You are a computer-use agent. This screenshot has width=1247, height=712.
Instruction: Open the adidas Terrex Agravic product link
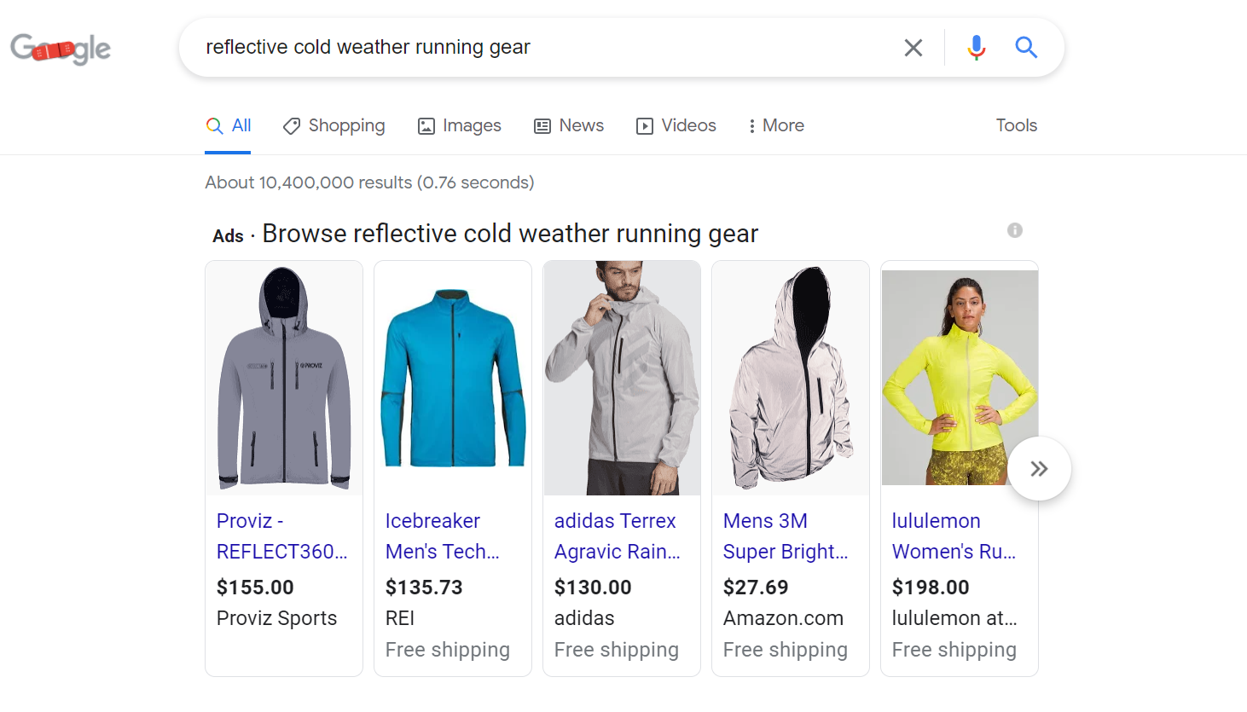pyautogui.click(x=617, y=535)
